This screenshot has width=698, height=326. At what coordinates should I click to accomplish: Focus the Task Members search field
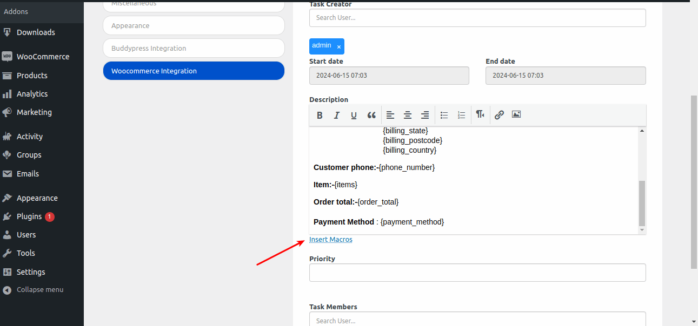(477, 319)
